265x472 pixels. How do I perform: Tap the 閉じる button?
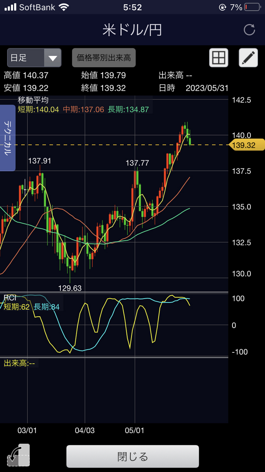coord(133,456)
